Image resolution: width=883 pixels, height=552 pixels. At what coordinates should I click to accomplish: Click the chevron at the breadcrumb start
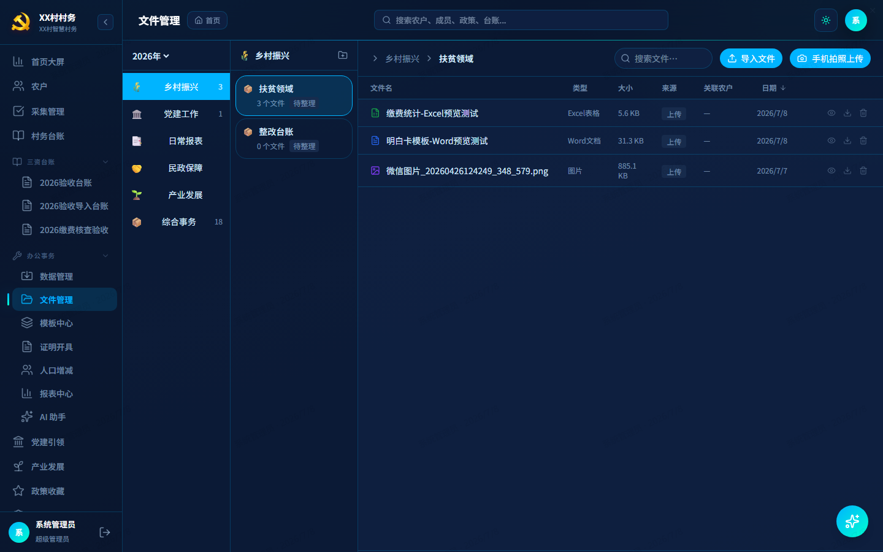(x=375, y=58)
